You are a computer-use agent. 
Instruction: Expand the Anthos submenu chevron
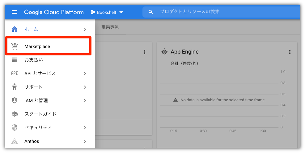click(85, 141)
